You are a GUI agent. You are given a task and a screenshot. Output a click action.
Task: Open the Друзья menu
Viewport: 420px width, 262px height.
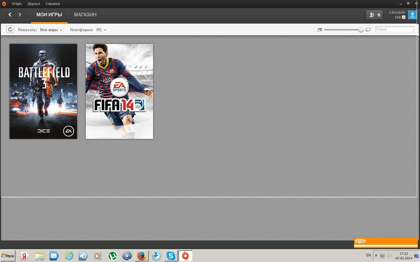tap(34, 4)
